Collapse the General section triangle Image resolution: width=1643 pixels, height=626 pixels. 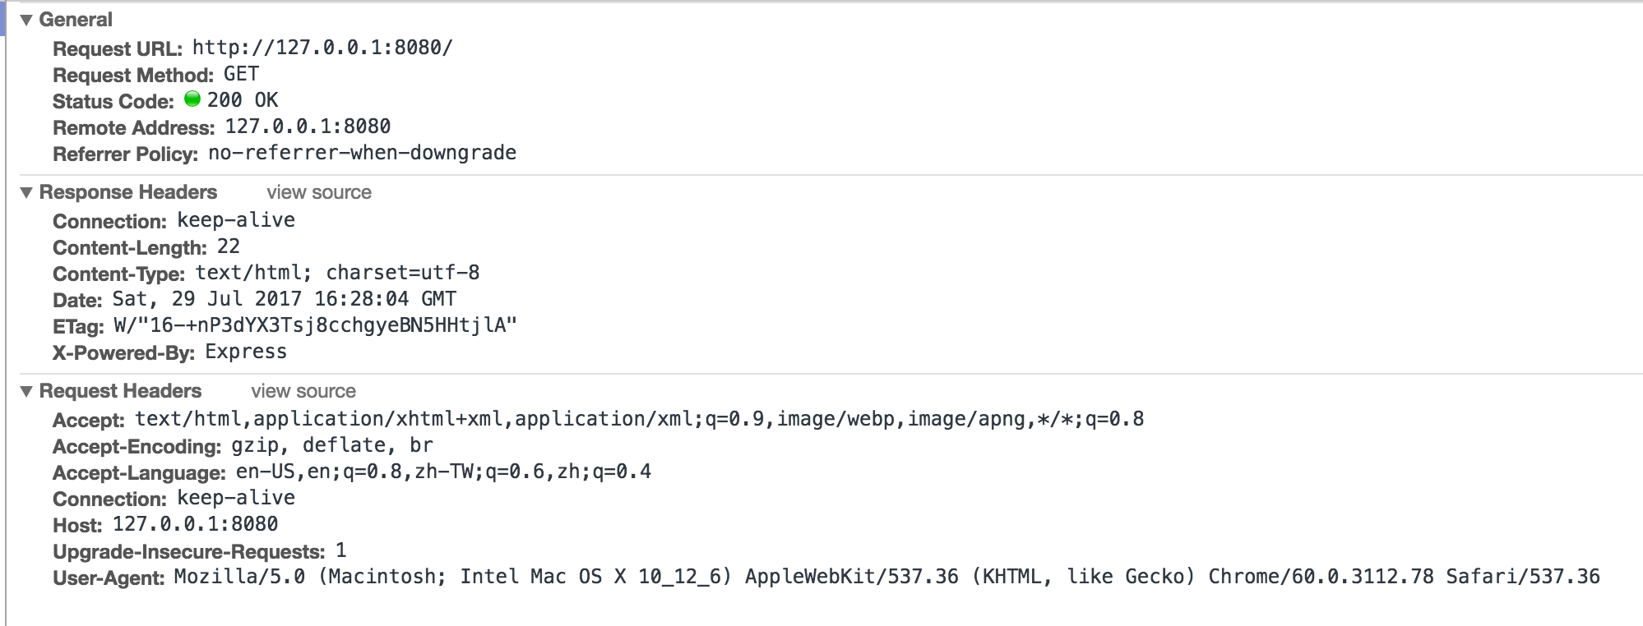point(26,20)
